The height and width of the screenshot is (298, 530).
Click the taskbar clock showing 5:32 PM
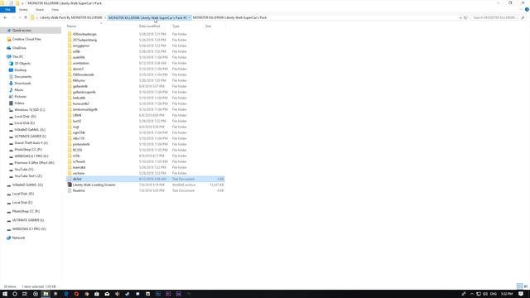point(506,294)
